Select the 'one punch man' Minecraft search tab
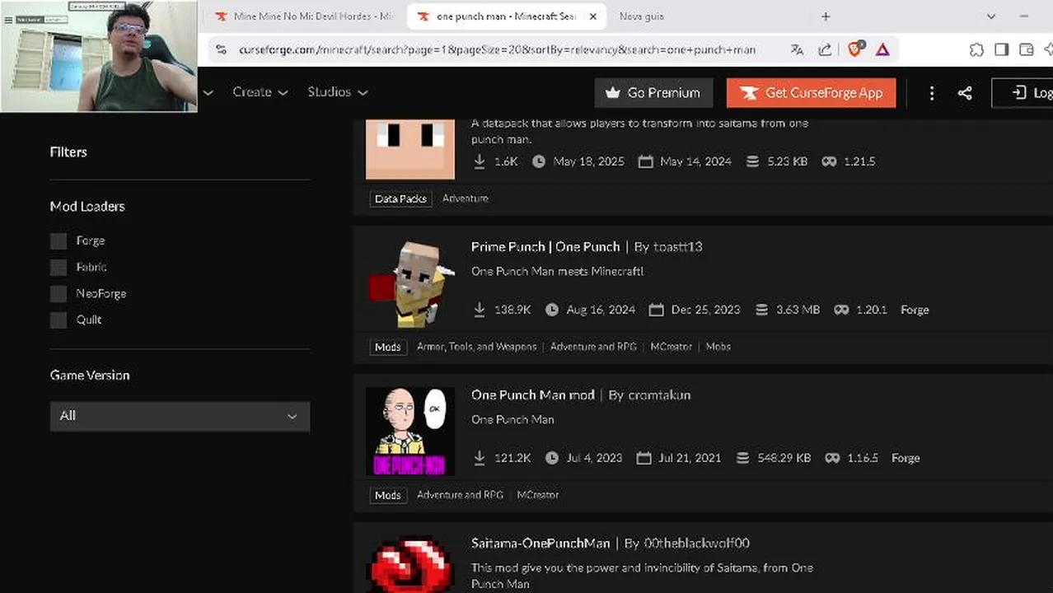1053x593 pixels. coord(507,16)
